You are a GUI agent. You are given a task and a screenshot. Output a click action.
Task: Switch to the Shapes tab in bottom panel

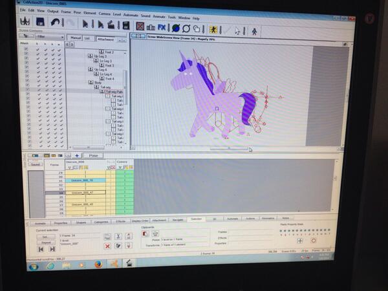(x=81, y=222)
